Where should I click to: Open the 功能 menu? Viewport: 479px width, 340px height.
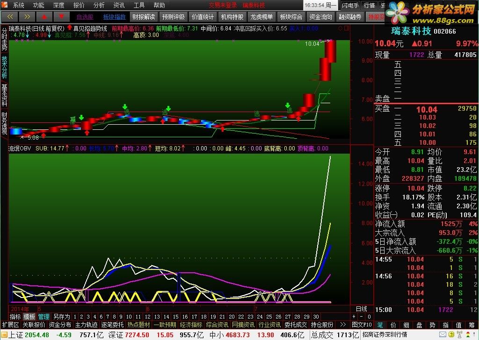[x=39, y=5]
